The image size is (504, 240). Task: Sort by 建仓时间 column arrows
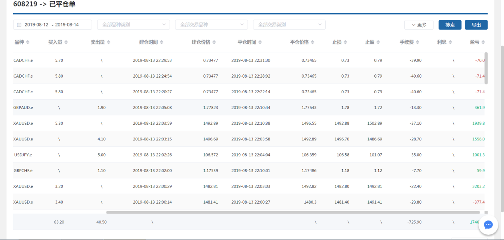click(161, 42)
